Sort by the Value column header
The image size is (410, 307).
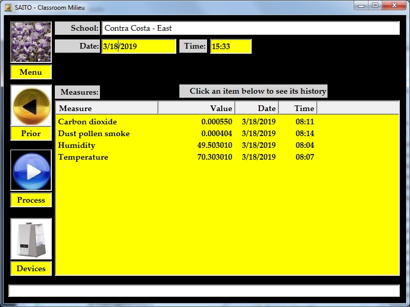[196, 108]
